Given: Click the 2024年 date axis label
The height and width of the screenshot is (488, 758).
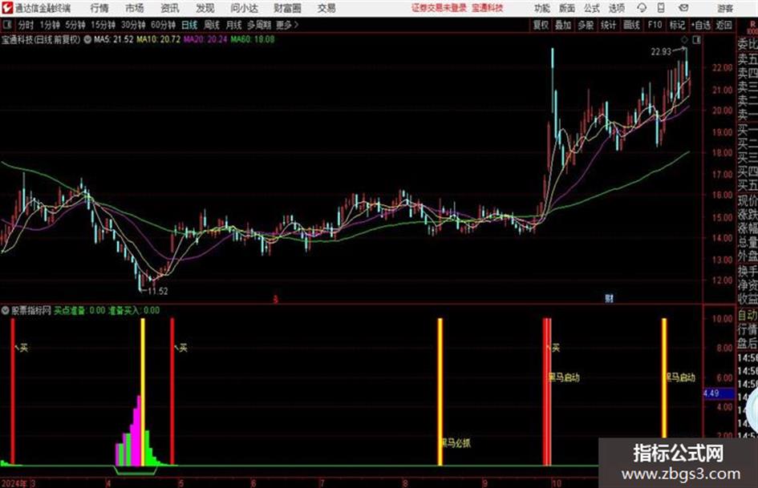Looking at the screenshot, I should (x=14, y=483).
